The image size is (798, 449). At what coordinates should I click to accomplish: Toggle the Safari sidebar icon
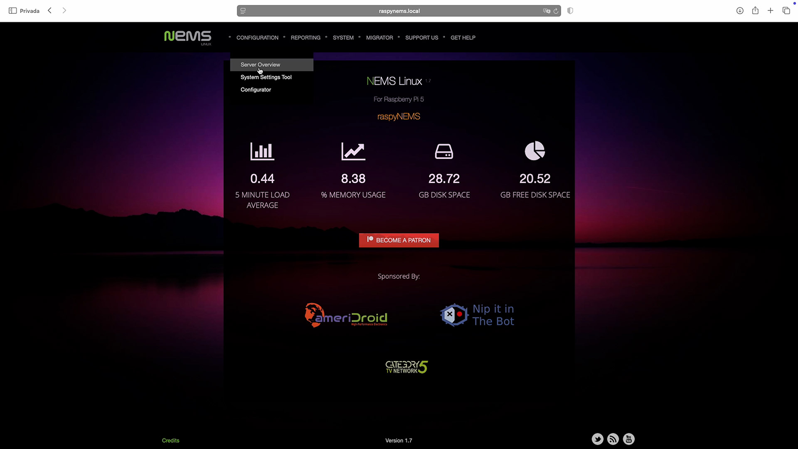pyautogui.click(x=12, y=11)
